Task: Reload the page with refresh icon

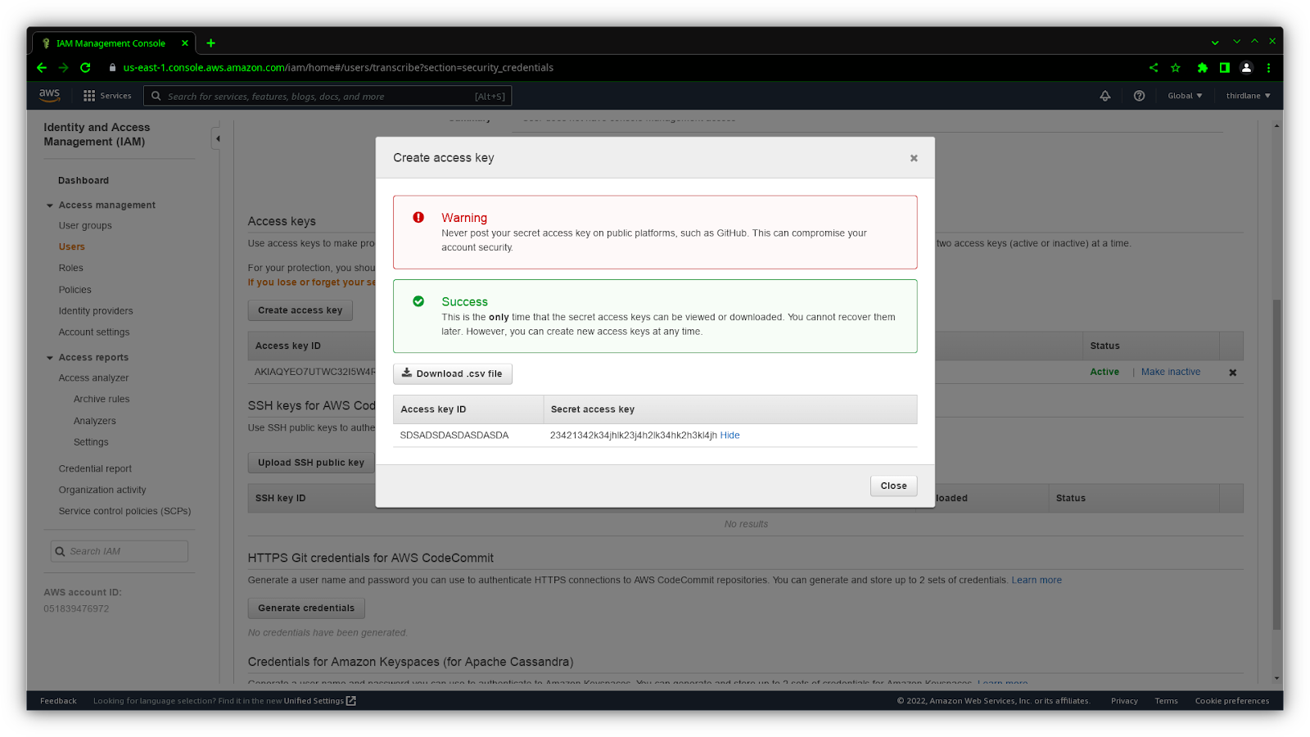Action: 85,68
